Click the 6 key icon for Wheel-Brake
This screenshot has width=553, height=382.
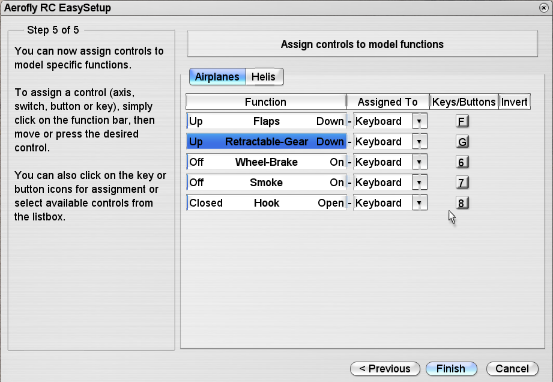(462, 163)
